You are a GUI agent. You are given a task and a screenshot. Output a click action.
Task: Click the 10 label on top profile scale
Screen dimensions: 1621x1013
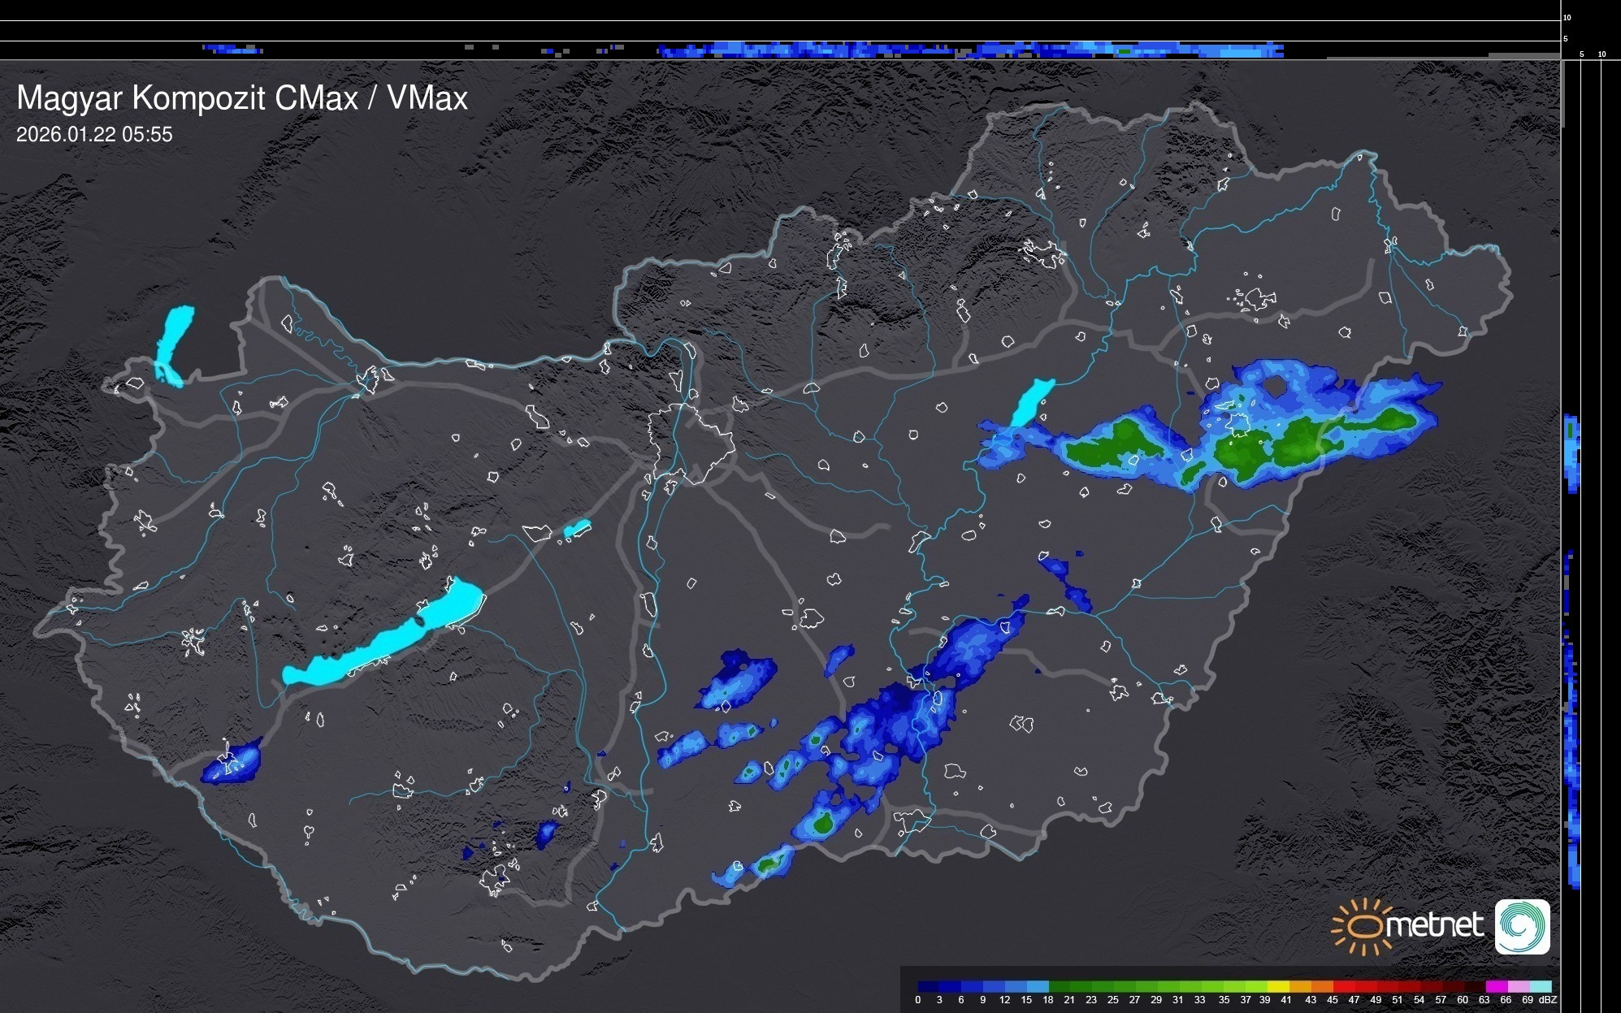tap(1567, 17)
